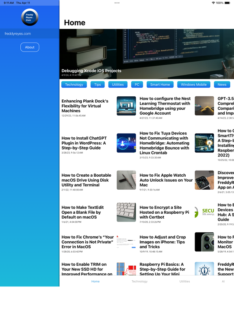Tap USB drive thumbnail beside Bootable macOS article

click(126, 180)
